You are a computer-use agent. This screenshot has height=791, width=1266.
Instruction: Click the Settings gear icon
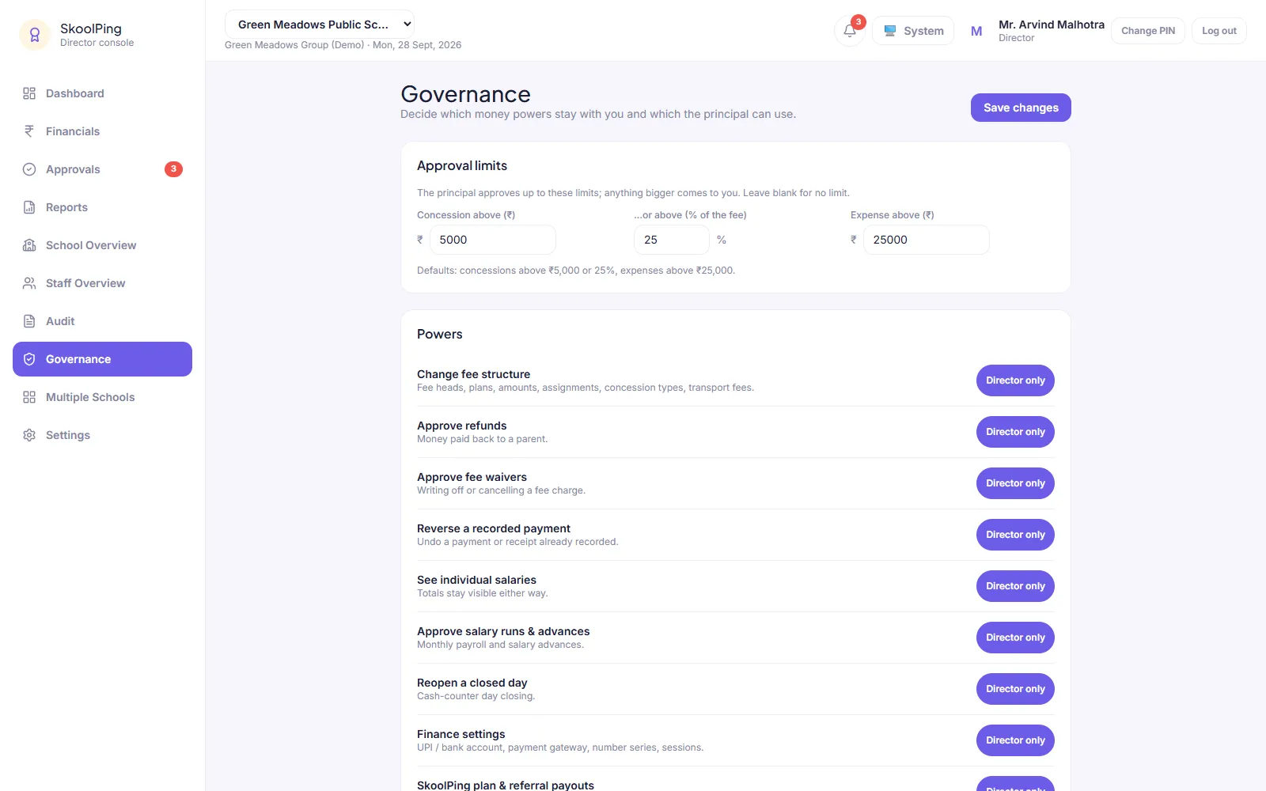pos(29,435)
